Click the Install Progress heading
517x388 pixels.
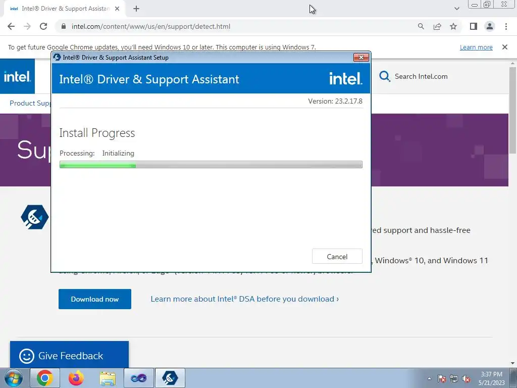(x=97, y=133)
